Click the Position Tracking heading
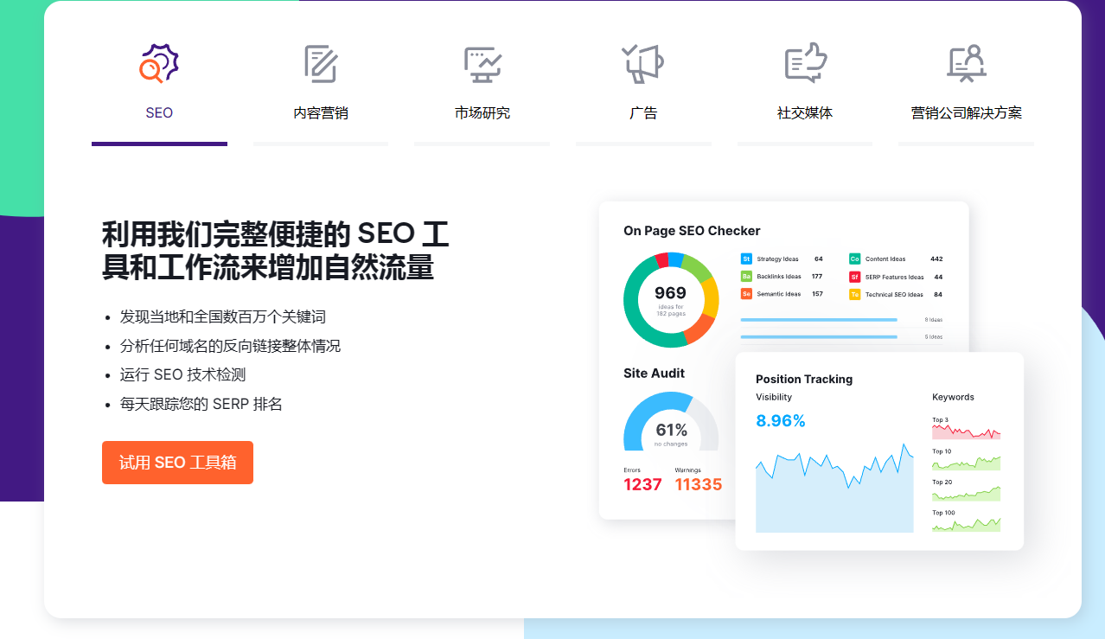The image size is (1105, 639). (804, 379)
